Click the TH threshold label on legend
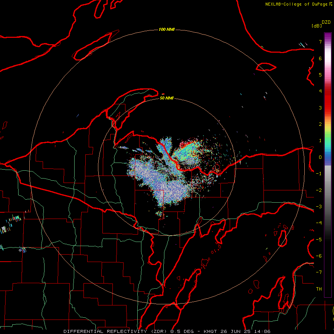This screenshot has width=334, height=334. tap(319, 289)
